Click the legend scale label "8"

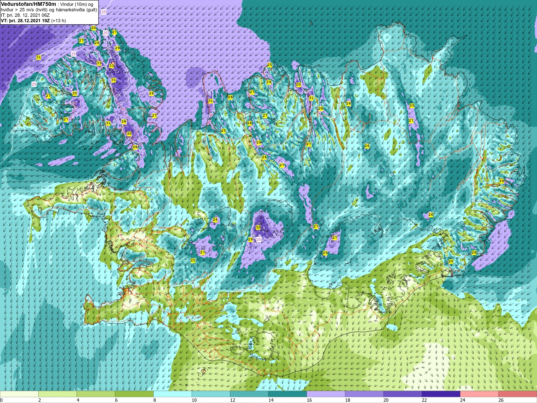point(155,400)
